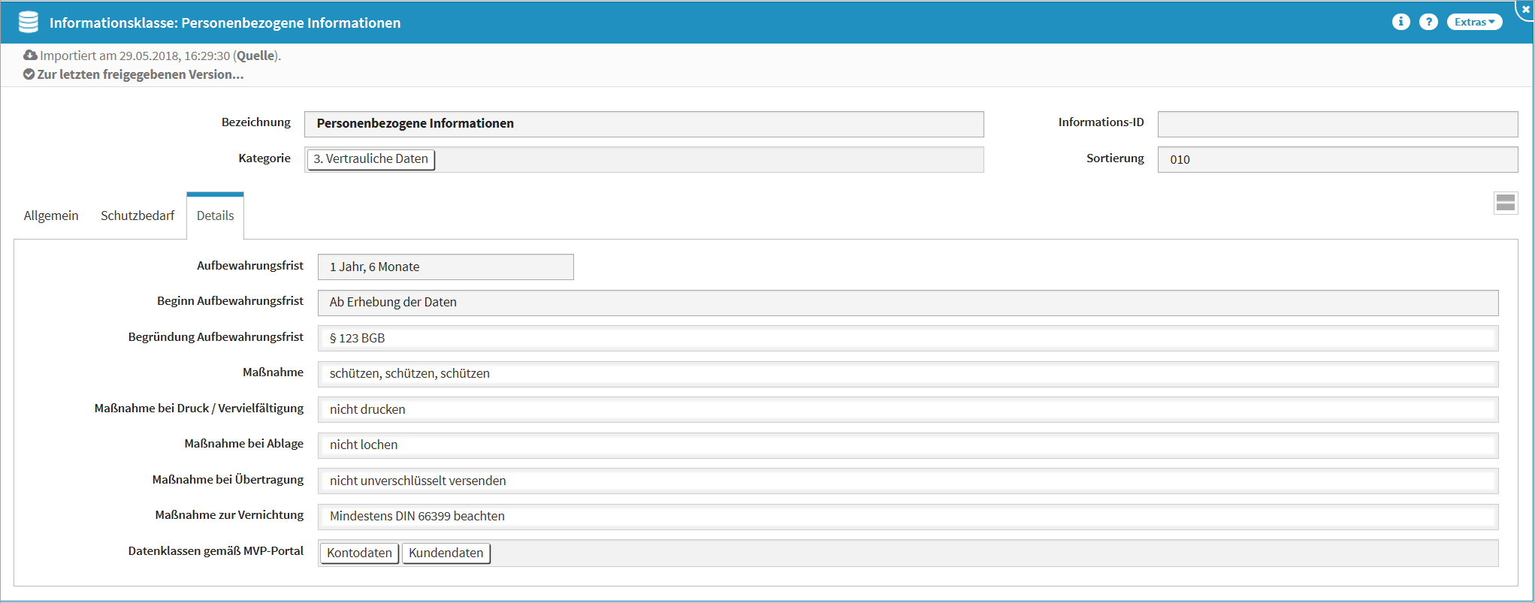Open the Quelle link
Viewport: 1535px width, 603px height.
[255, 56]
